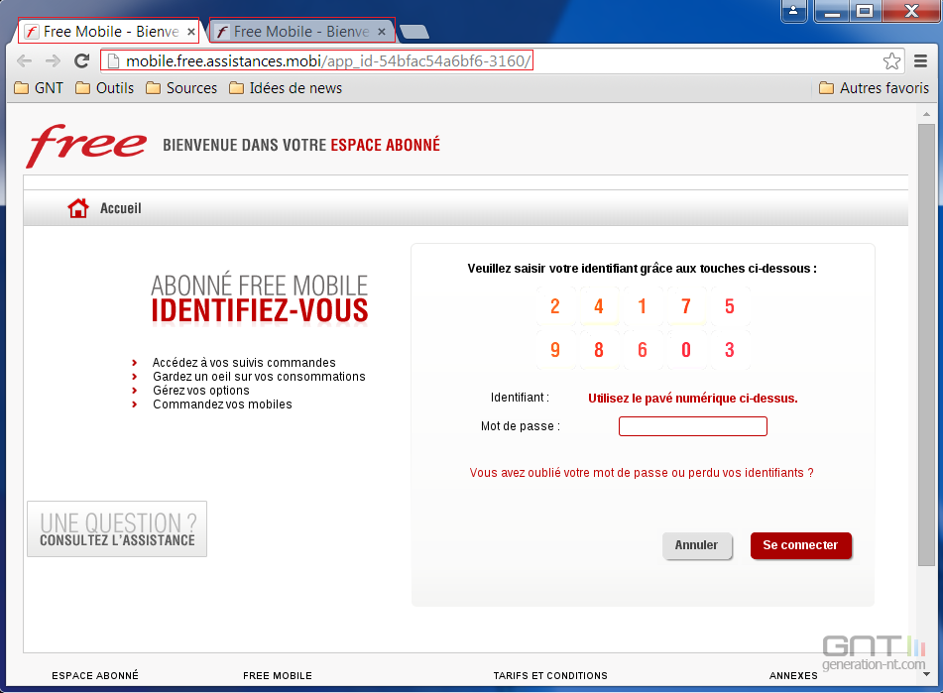The height and width of the screenshot is (693, 943).
Task: Switch to second Free Mobile tab
Action: (301, 32)
